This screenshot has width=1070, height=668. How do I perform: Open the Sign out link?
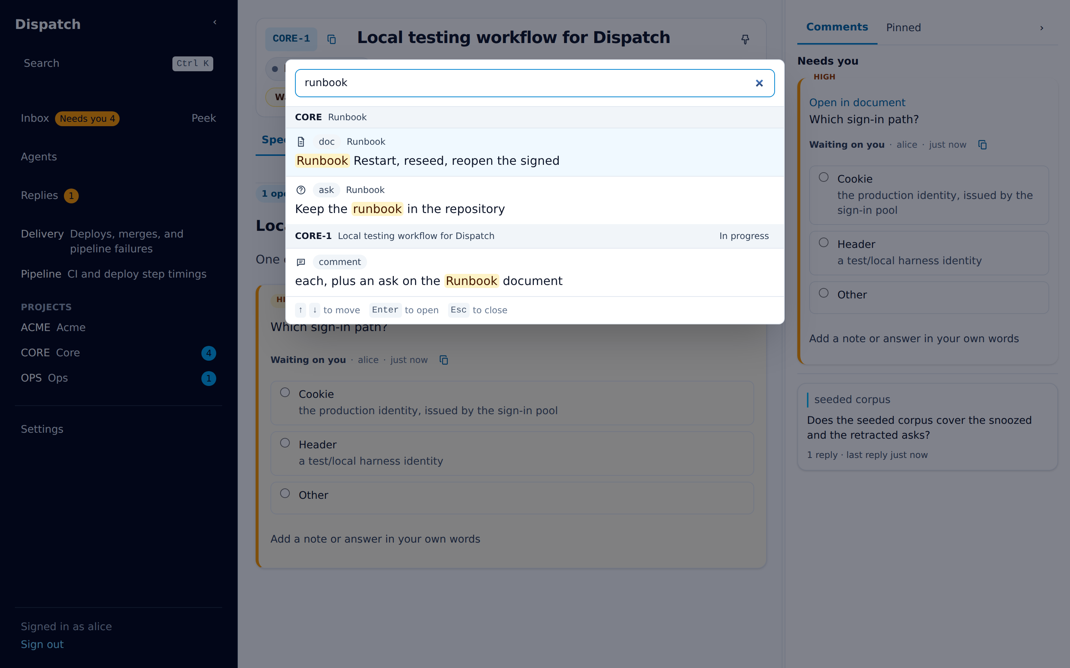(42, 644)
